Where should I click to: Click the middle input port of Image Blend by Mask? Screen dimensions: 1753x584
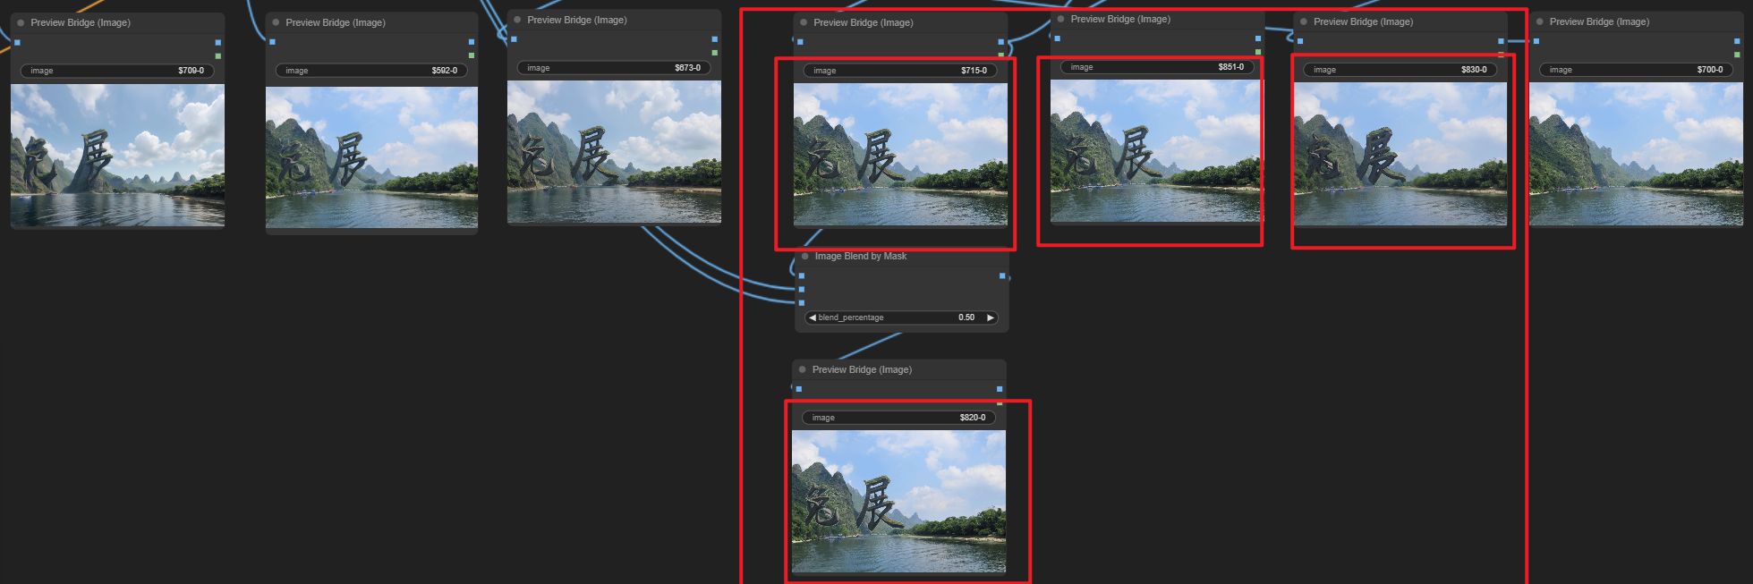click(x=802, y=290)
